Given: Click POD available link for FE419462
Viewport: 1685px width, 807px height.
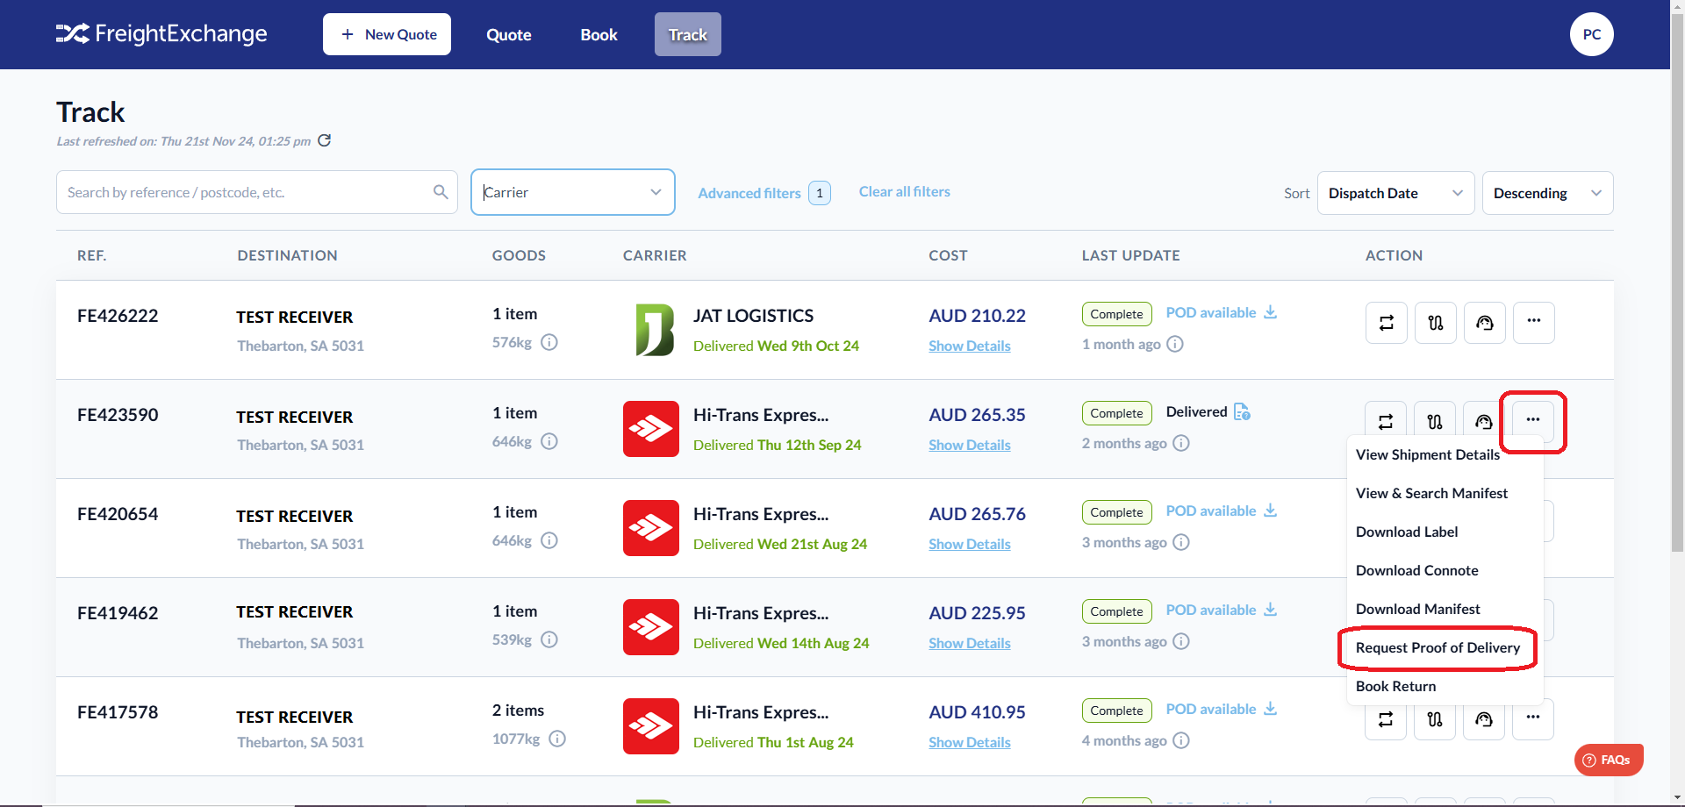Looking at the screenshot, I should click(1211, 610).
